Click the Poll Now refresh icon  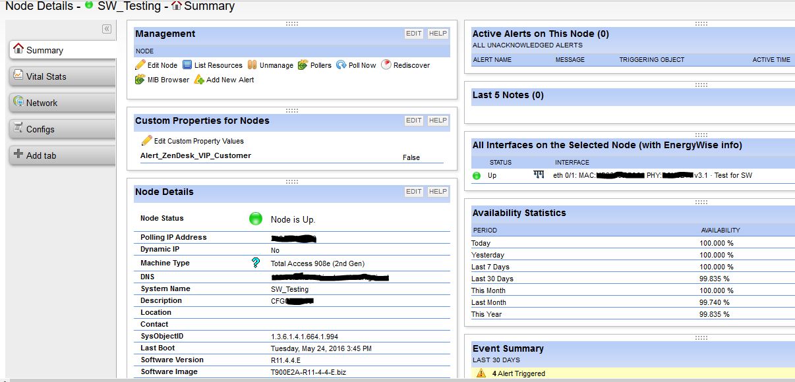[x=341, y=65]
